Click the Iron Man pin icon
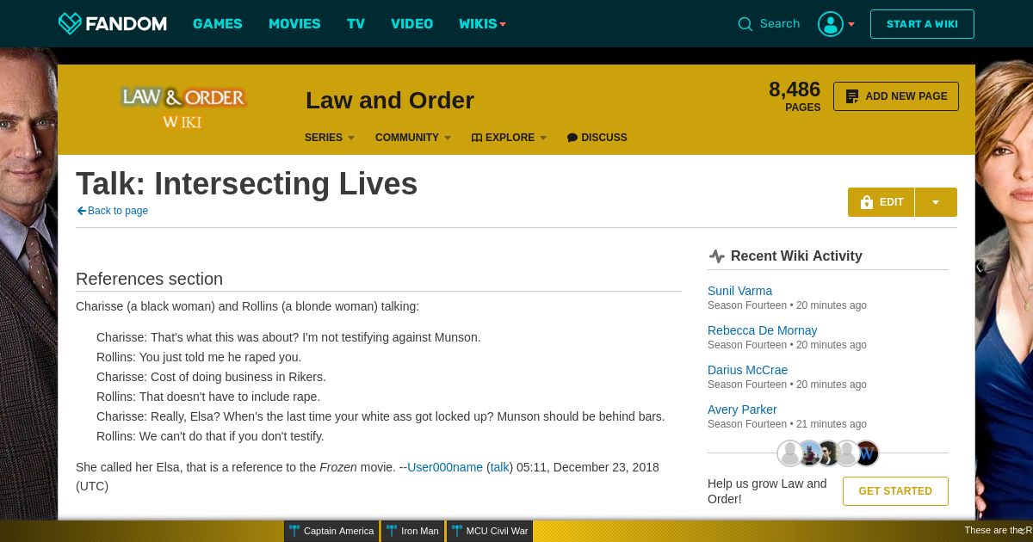 click(392, 531)
